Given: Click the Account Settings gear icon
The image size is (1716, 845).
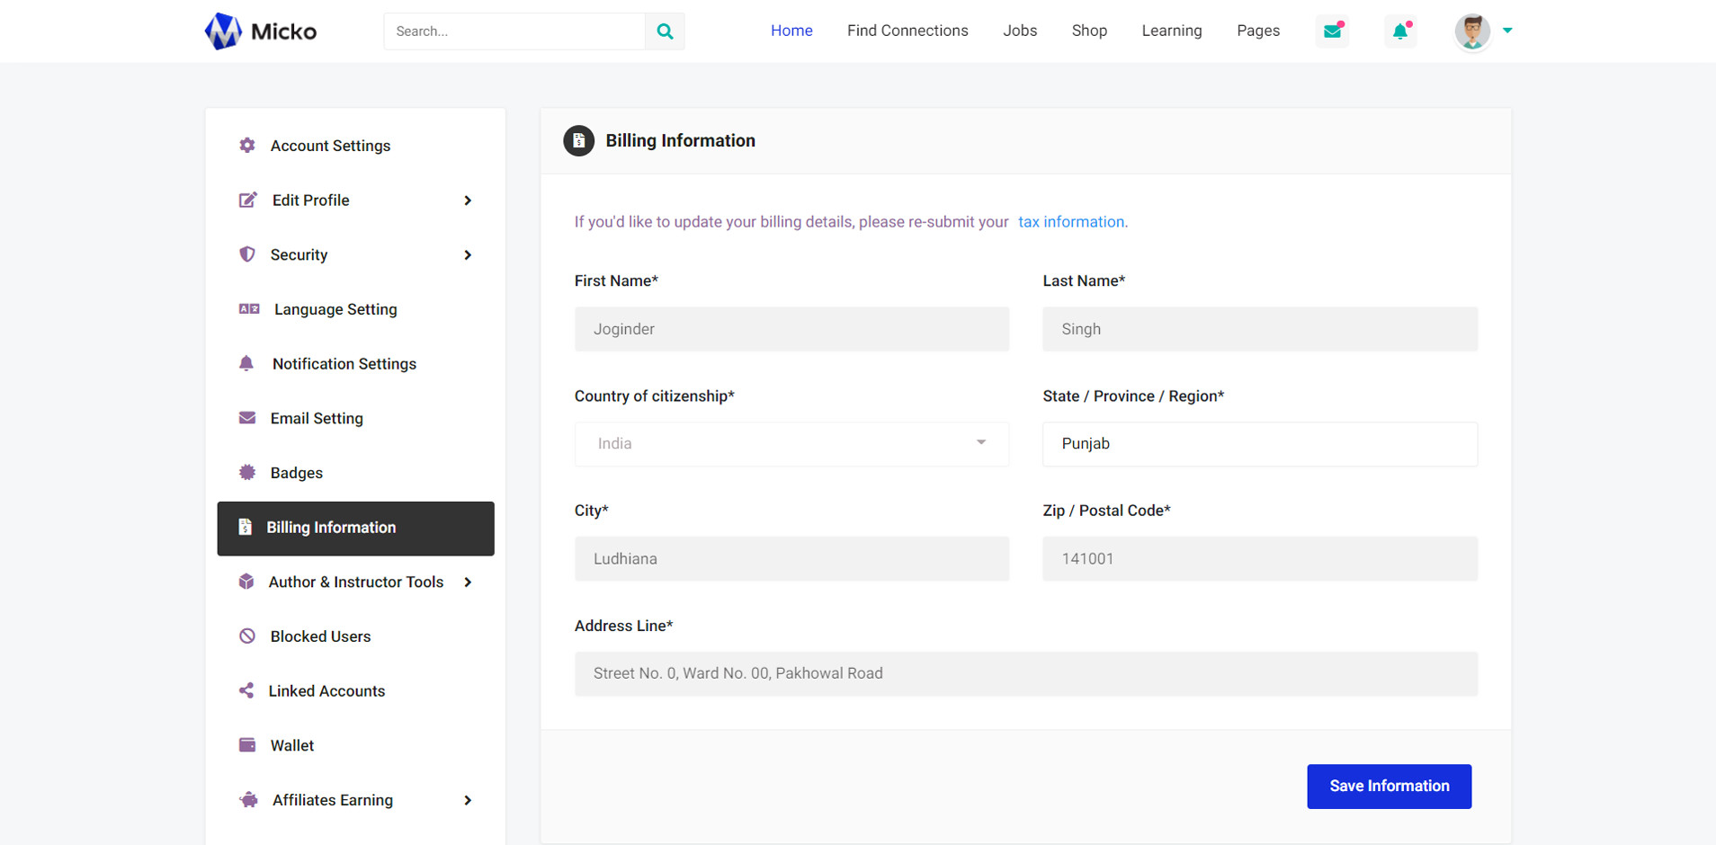Looking at the screenshot, I should point(247,146).
